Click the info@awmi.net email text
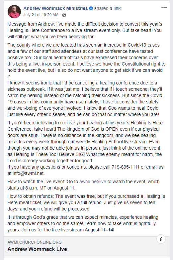Viewport: 173px width, 260px height. [29, 173]
